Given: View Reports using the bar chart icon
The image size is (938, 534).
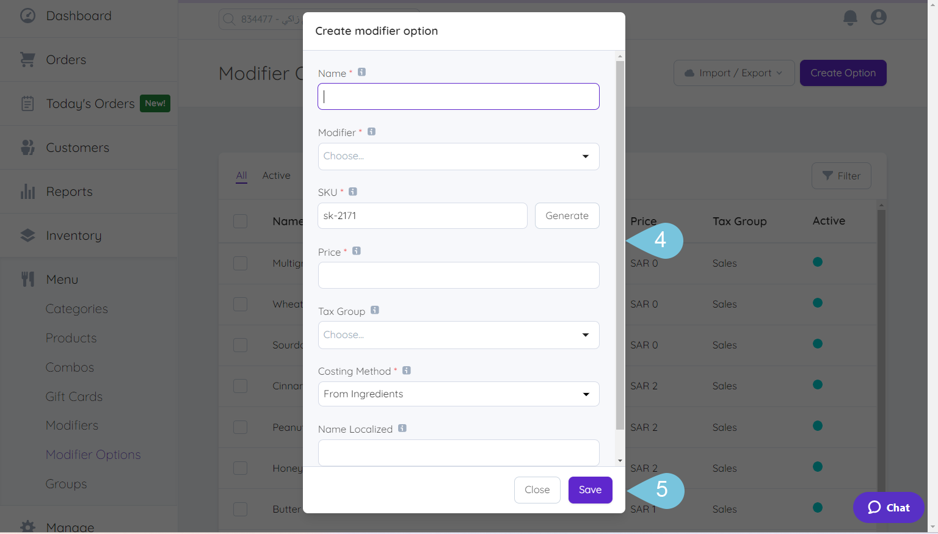Looking at the screenshot, I should point(27,191).
